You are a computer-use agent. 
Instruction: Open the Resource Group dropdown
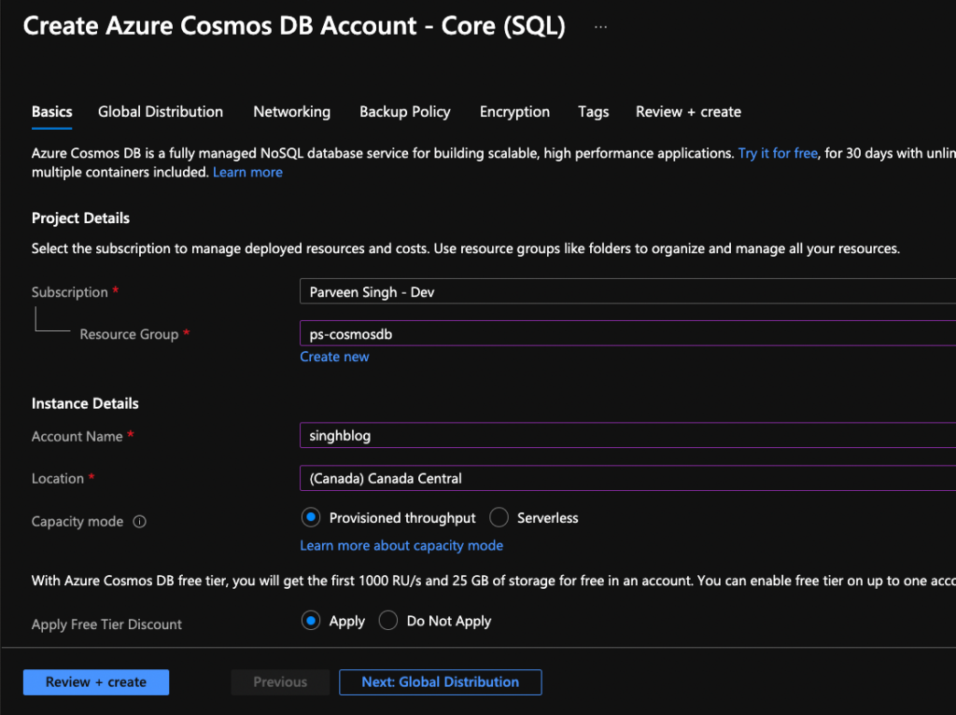626,333
